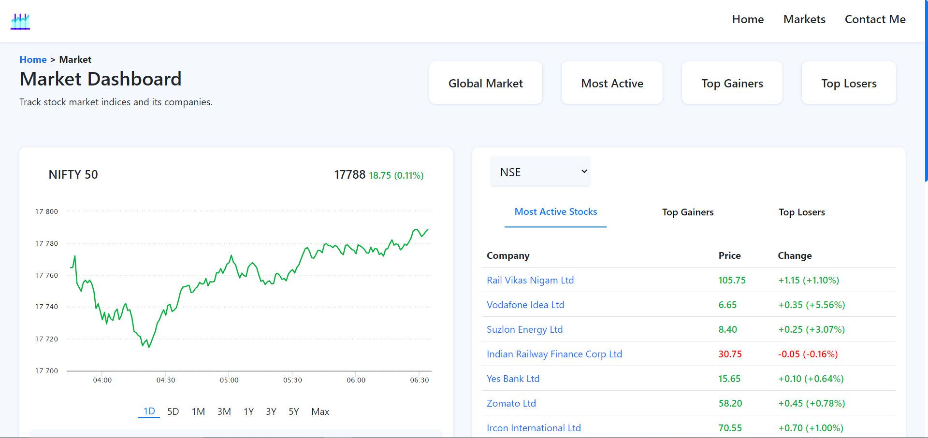Open Suzlon Energy Ltd stock
Viewport: 928px width, 438px height.
[524, 329]
